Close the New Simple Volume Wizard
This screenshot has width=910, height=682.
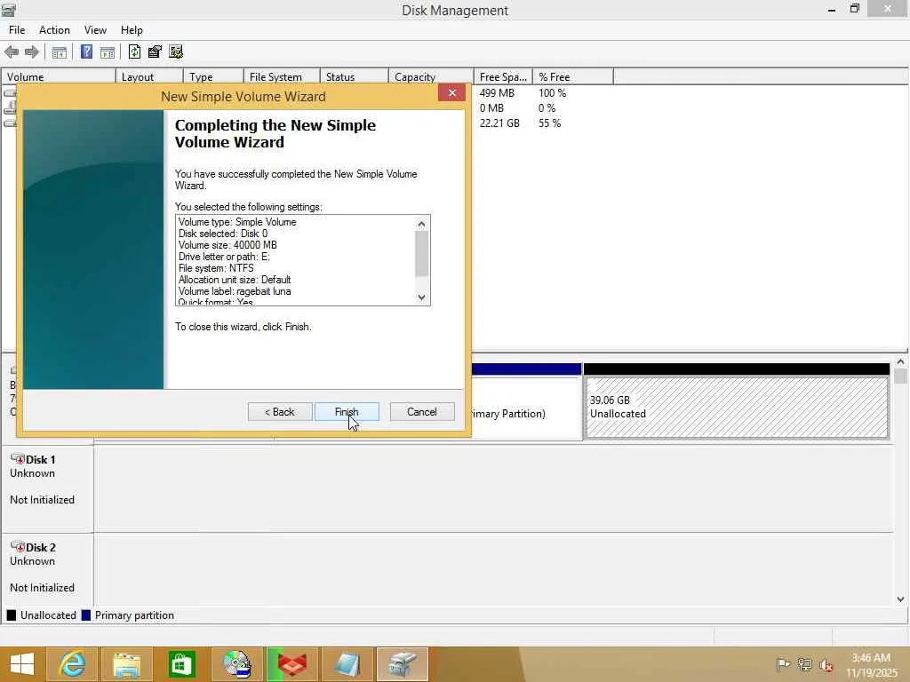pyautogui.click(x=451, y=92)
